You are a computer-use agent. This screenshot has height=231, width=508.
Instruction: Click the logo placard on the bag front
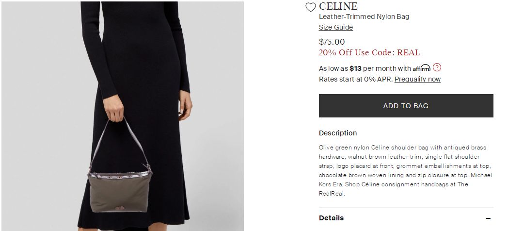118,208
